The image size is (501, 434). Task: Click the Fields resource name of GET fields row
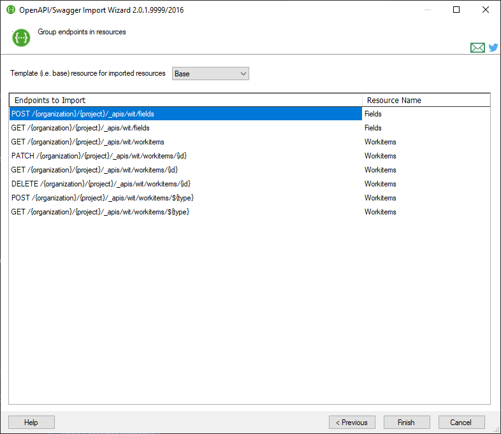[x=373, y=128]
